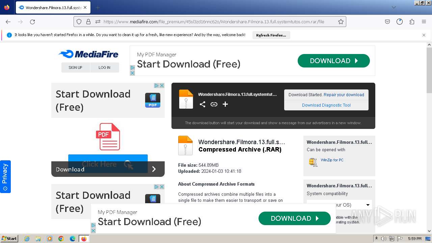This screenshot has width=432, height=243.
Task: Click the bottom banner DOWNLOAD button
Action: click(295, 218)
